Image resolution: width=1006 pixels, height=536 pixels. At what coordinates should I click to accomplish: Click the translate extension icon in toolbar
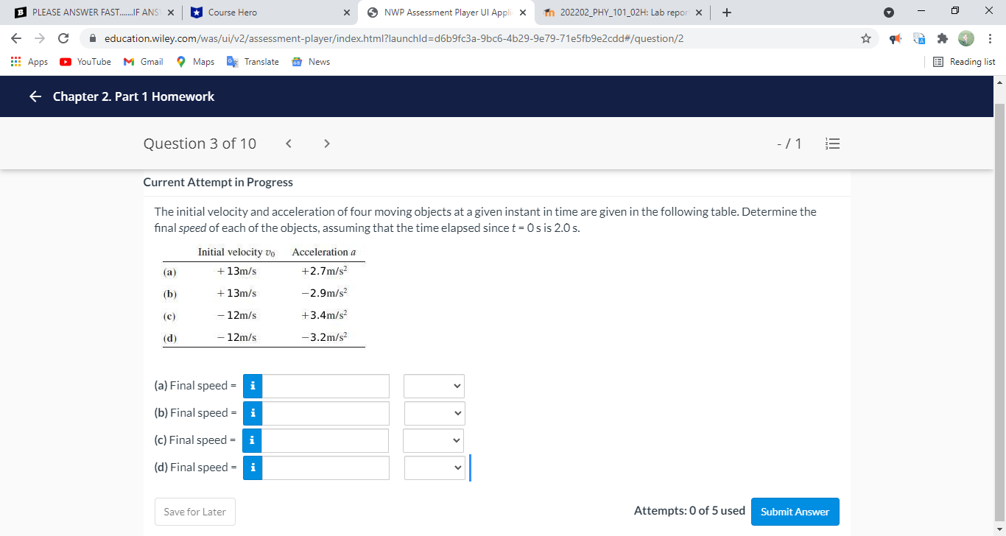pos(920,38)
